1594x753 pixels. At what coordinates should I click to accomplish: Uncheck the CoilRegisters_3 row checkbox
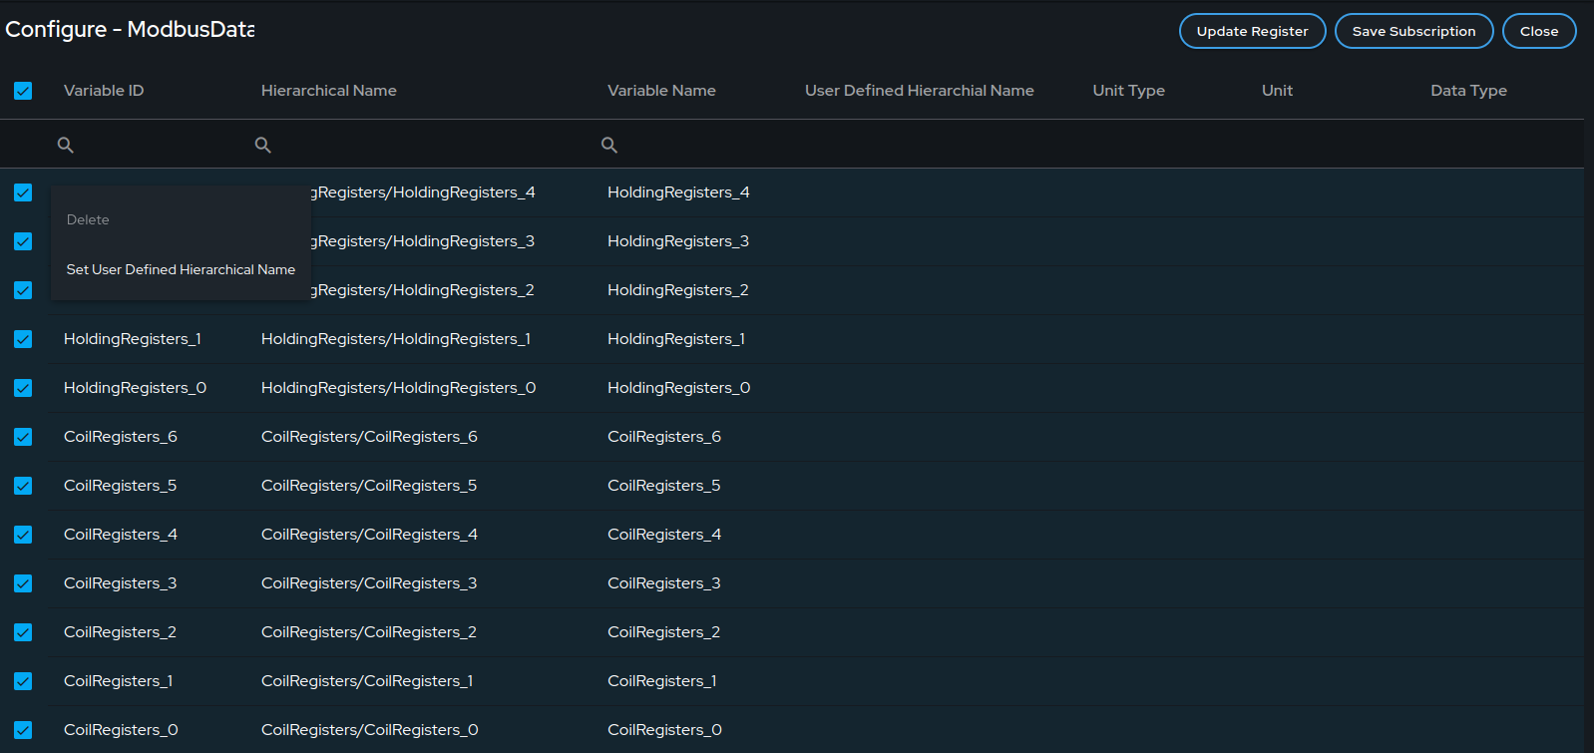click(x=23, y=583)
